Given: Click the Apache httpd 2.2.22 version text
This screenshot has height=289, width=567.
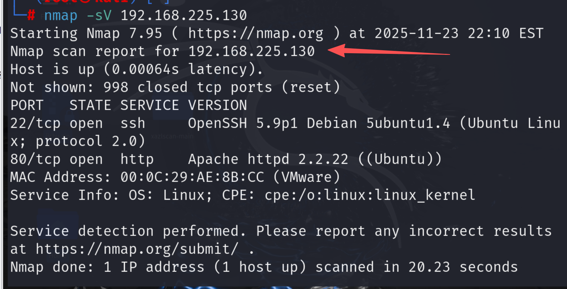Looking at the screenshot, I should [x=268, y=159].
